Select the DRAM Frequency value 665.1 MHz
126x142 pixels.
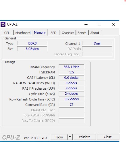[x=71, y=67]
